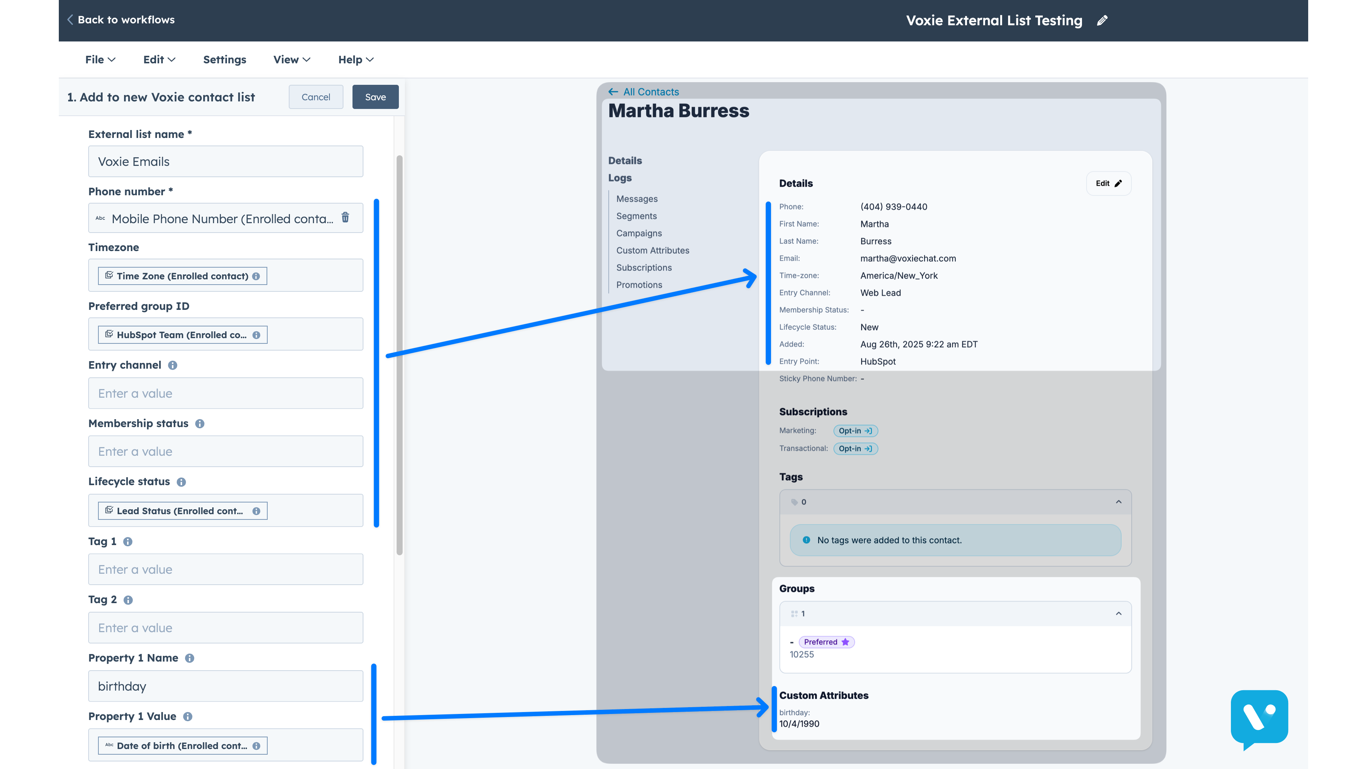Collapse the Groups section chevron

[1119, 613]
